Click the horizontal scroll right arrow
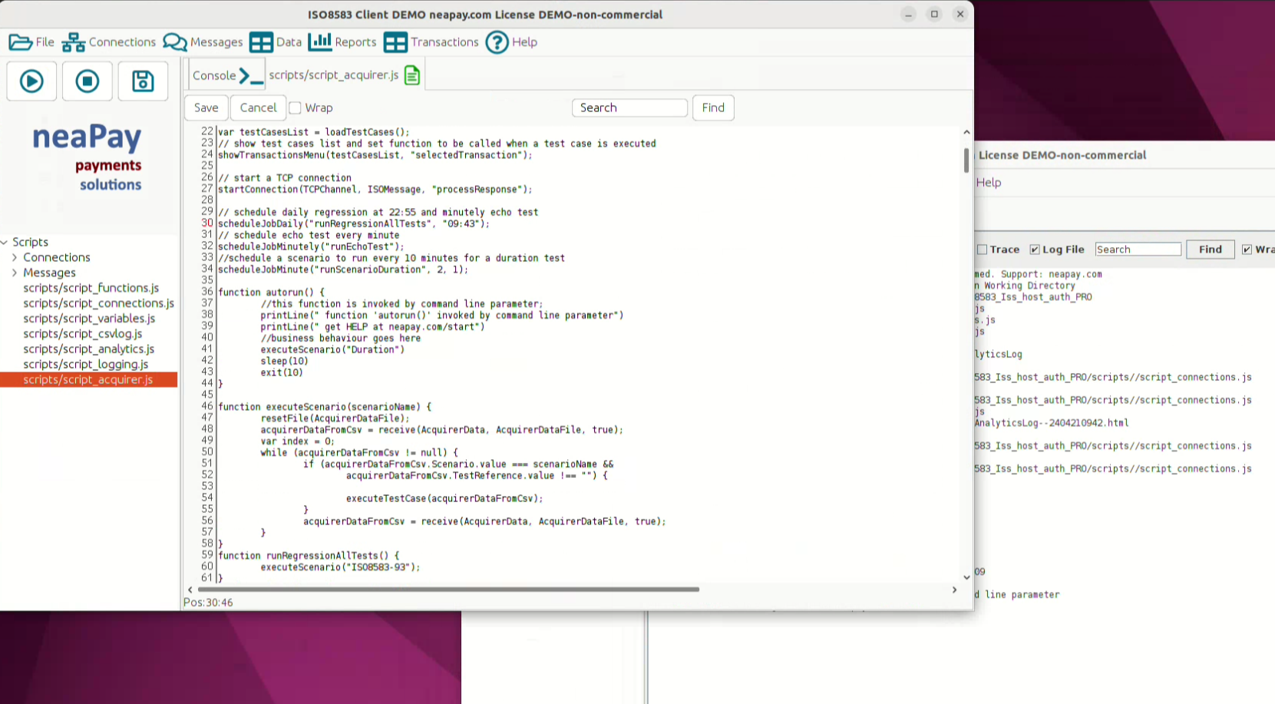Image resolution: width=1275 pixels, height=704 pixels. (x=954, y=590)
